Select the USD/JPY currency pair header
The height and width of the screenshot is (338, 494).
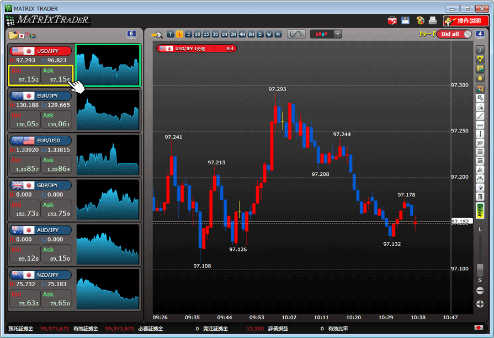pos(41,51)
